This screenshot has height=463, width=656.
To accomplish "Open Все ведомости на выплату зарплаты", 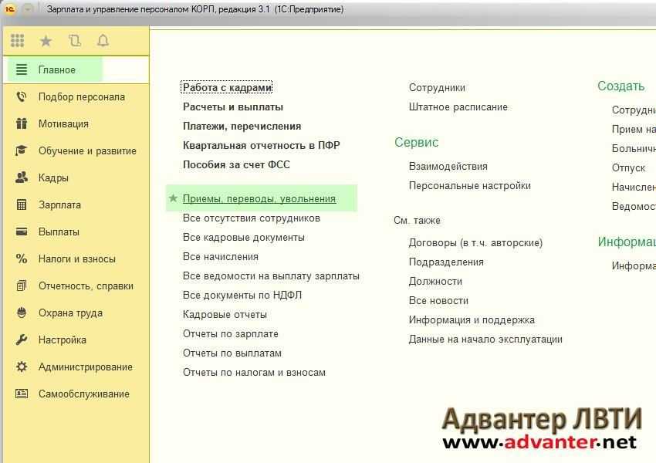I will (271, 276).
